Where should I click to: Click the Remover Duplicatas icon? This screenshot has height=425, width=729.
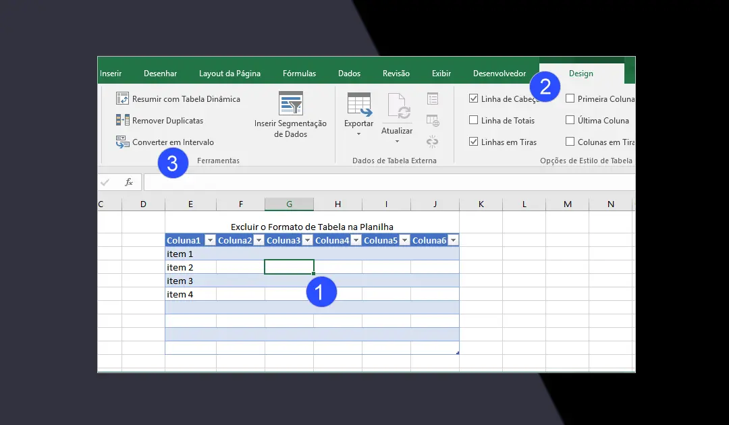pos(122,120)
